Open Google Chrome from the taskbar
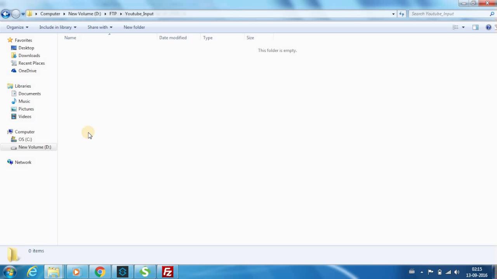This screenshot has width=497, height=279. point(100,272)
